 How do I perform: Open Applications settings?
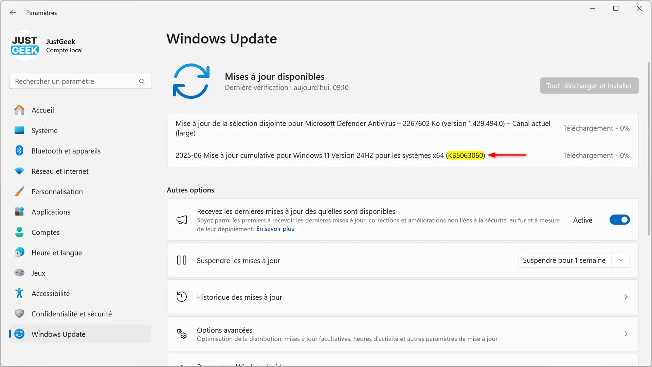pyautogui.click(x=80, y=212)
